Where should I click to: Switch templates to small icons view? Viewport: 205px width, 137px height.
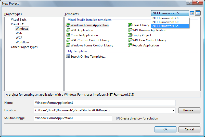[x=198, y=13]
